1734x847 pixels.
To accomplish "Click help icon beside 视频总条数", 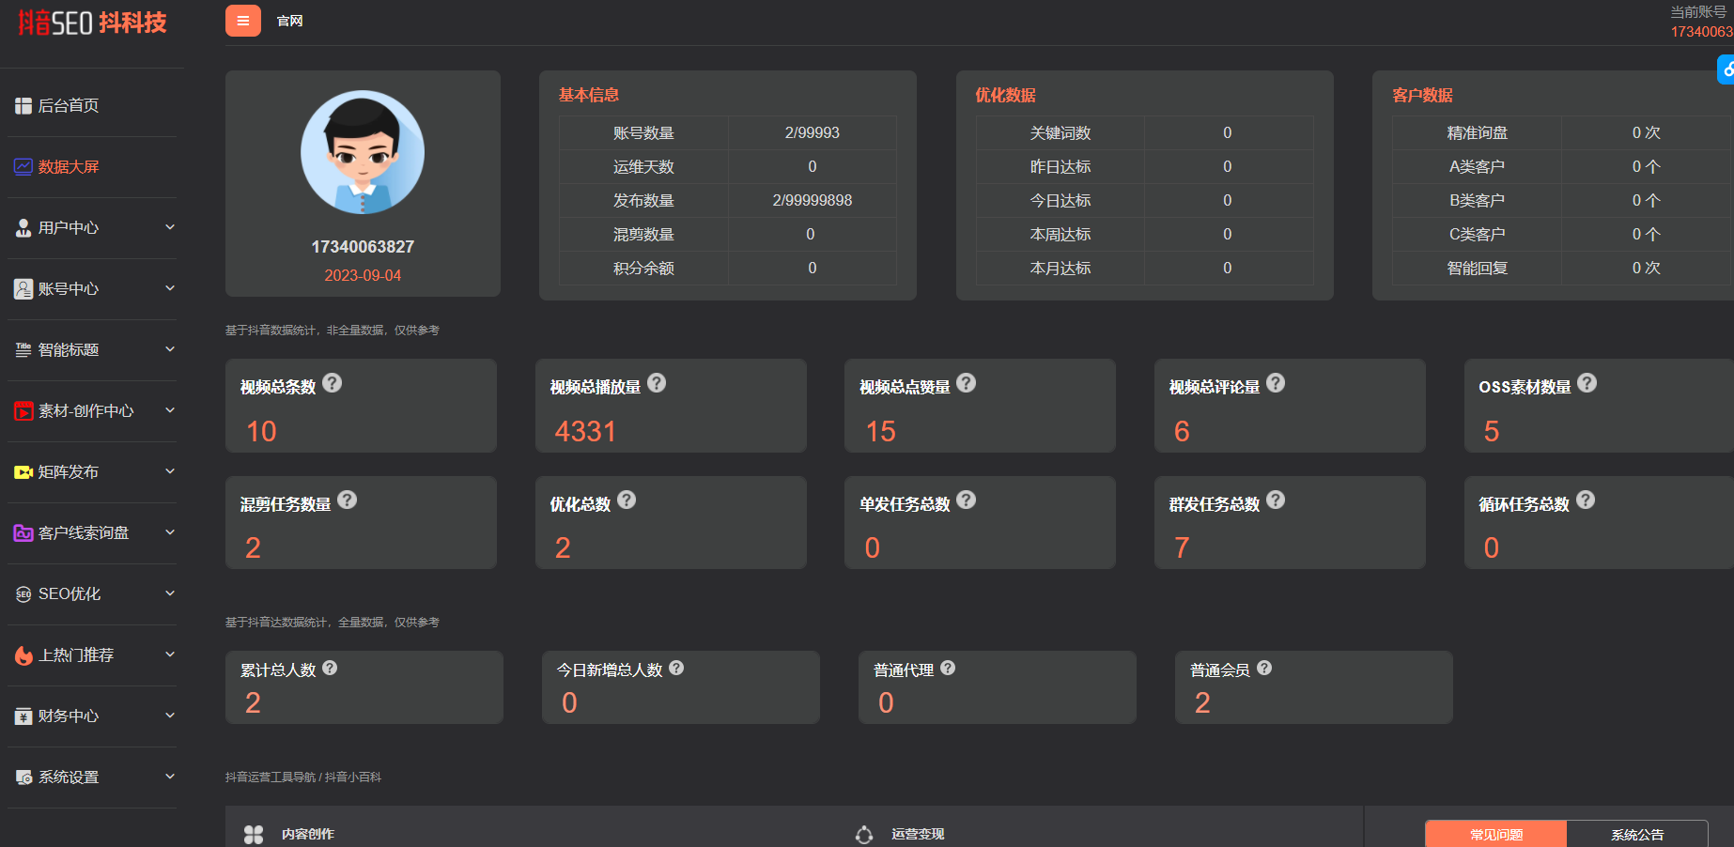I will [x=333, y=383].
